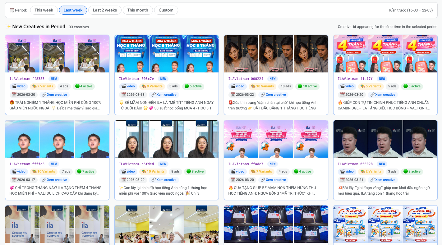Screen dimensions: 442x245
Task: Open the Custom period picker
Action: point(166,10)
